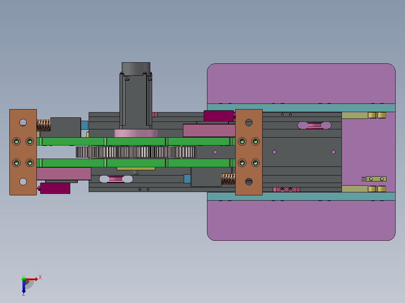This screenshot has width=405, height=303.
Task: Pick the upper teal strip
Action: (x=301, y=108)
